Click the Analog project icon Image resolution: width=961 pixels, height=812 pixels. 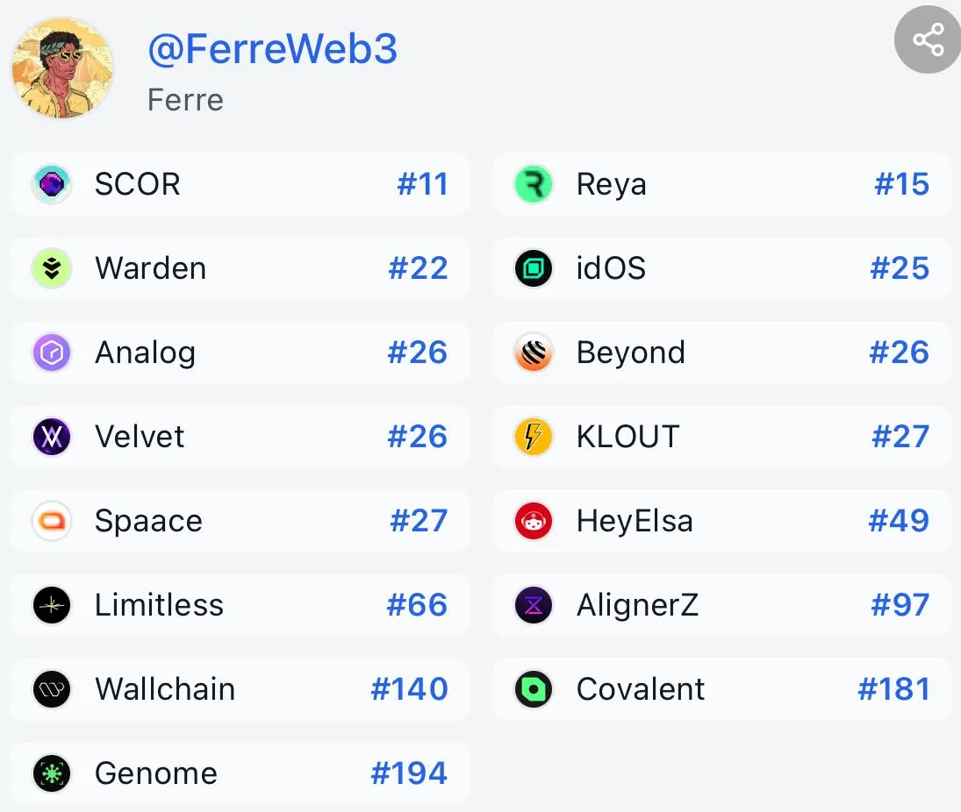pos(52,353)
